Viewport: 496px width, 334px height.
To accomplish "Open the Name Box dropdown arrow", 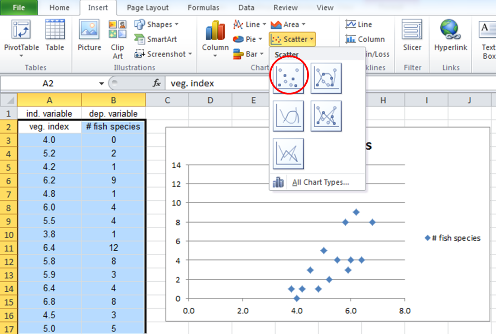I will (102, 84).
